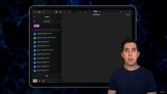This screenshot has height=94, width=167.
Task: Start playback with the Play button
Action: [61, 12]
